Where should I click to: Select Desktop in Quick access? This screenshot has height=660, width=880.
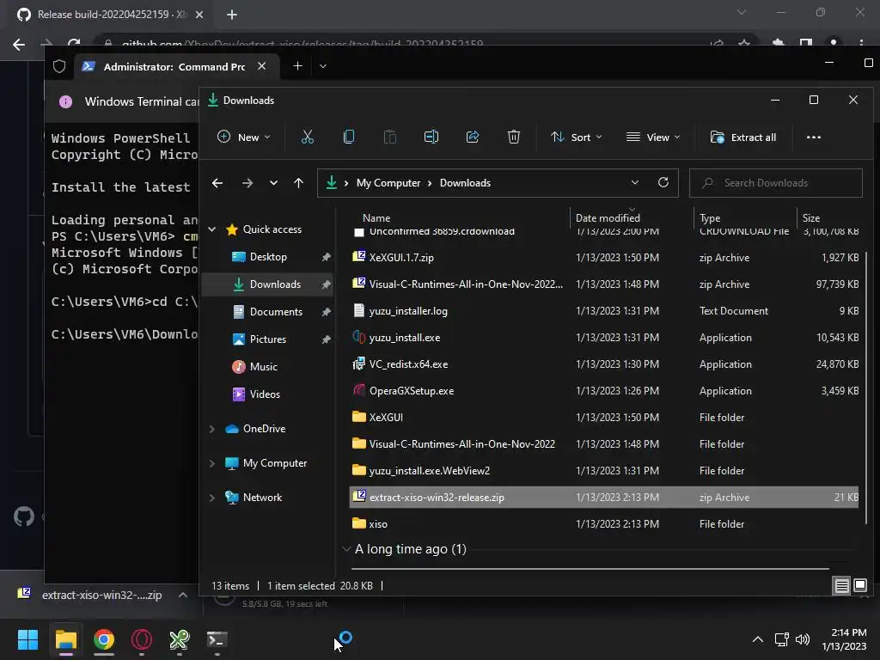(x=268, y=256)
